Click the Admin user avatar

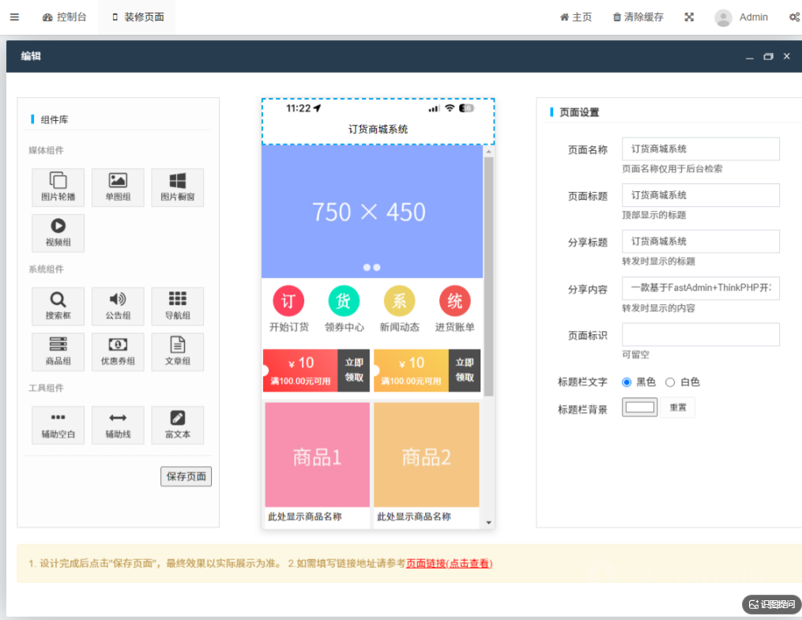click(x=723, y=17)
